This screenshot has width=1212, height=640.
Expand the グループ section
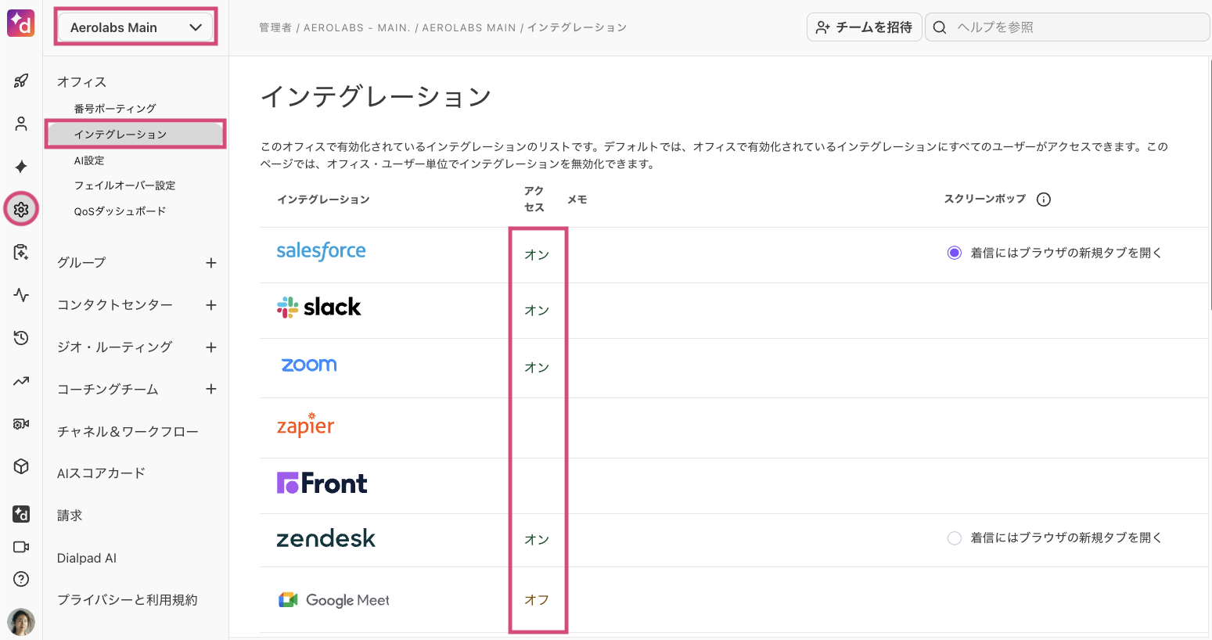coord(210,262)
